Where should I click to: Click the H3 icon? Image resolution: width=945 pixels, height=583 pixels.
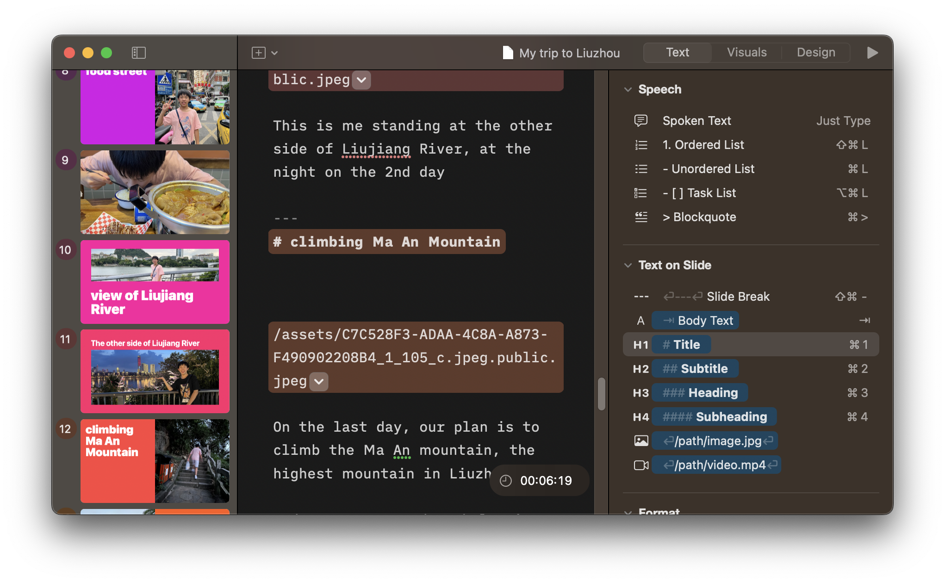640,393
